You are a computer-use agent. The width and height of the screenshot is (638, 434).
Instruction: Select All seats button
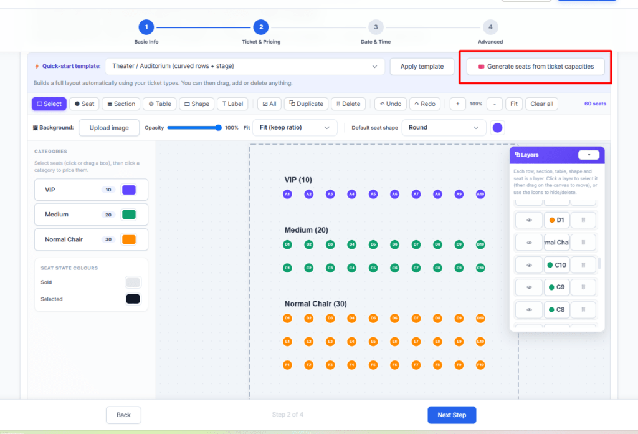pyautogui.click(x=269, y=104)
